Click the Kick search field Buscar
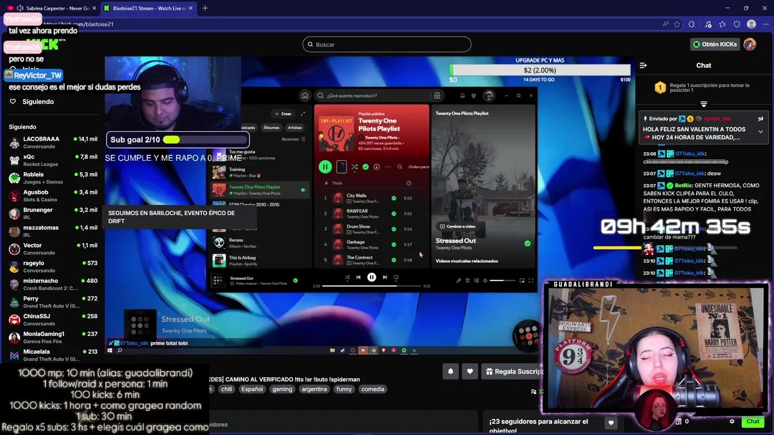 (x=387, y=44)
